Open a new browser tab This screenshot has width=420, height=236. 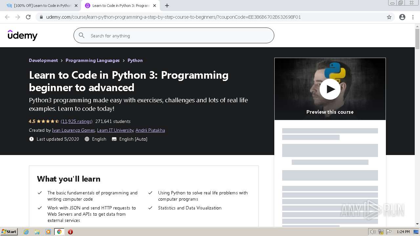(167, 6)
